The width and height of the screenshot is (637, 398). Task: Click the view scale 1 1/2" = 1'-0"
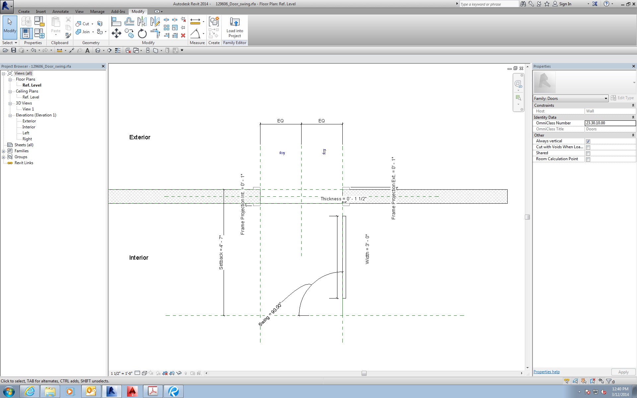coord(121,373)
